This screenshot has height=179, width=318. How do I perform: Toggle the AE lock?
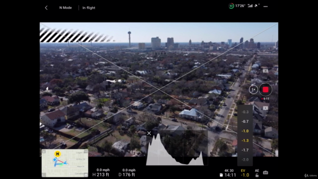(257, 173)
